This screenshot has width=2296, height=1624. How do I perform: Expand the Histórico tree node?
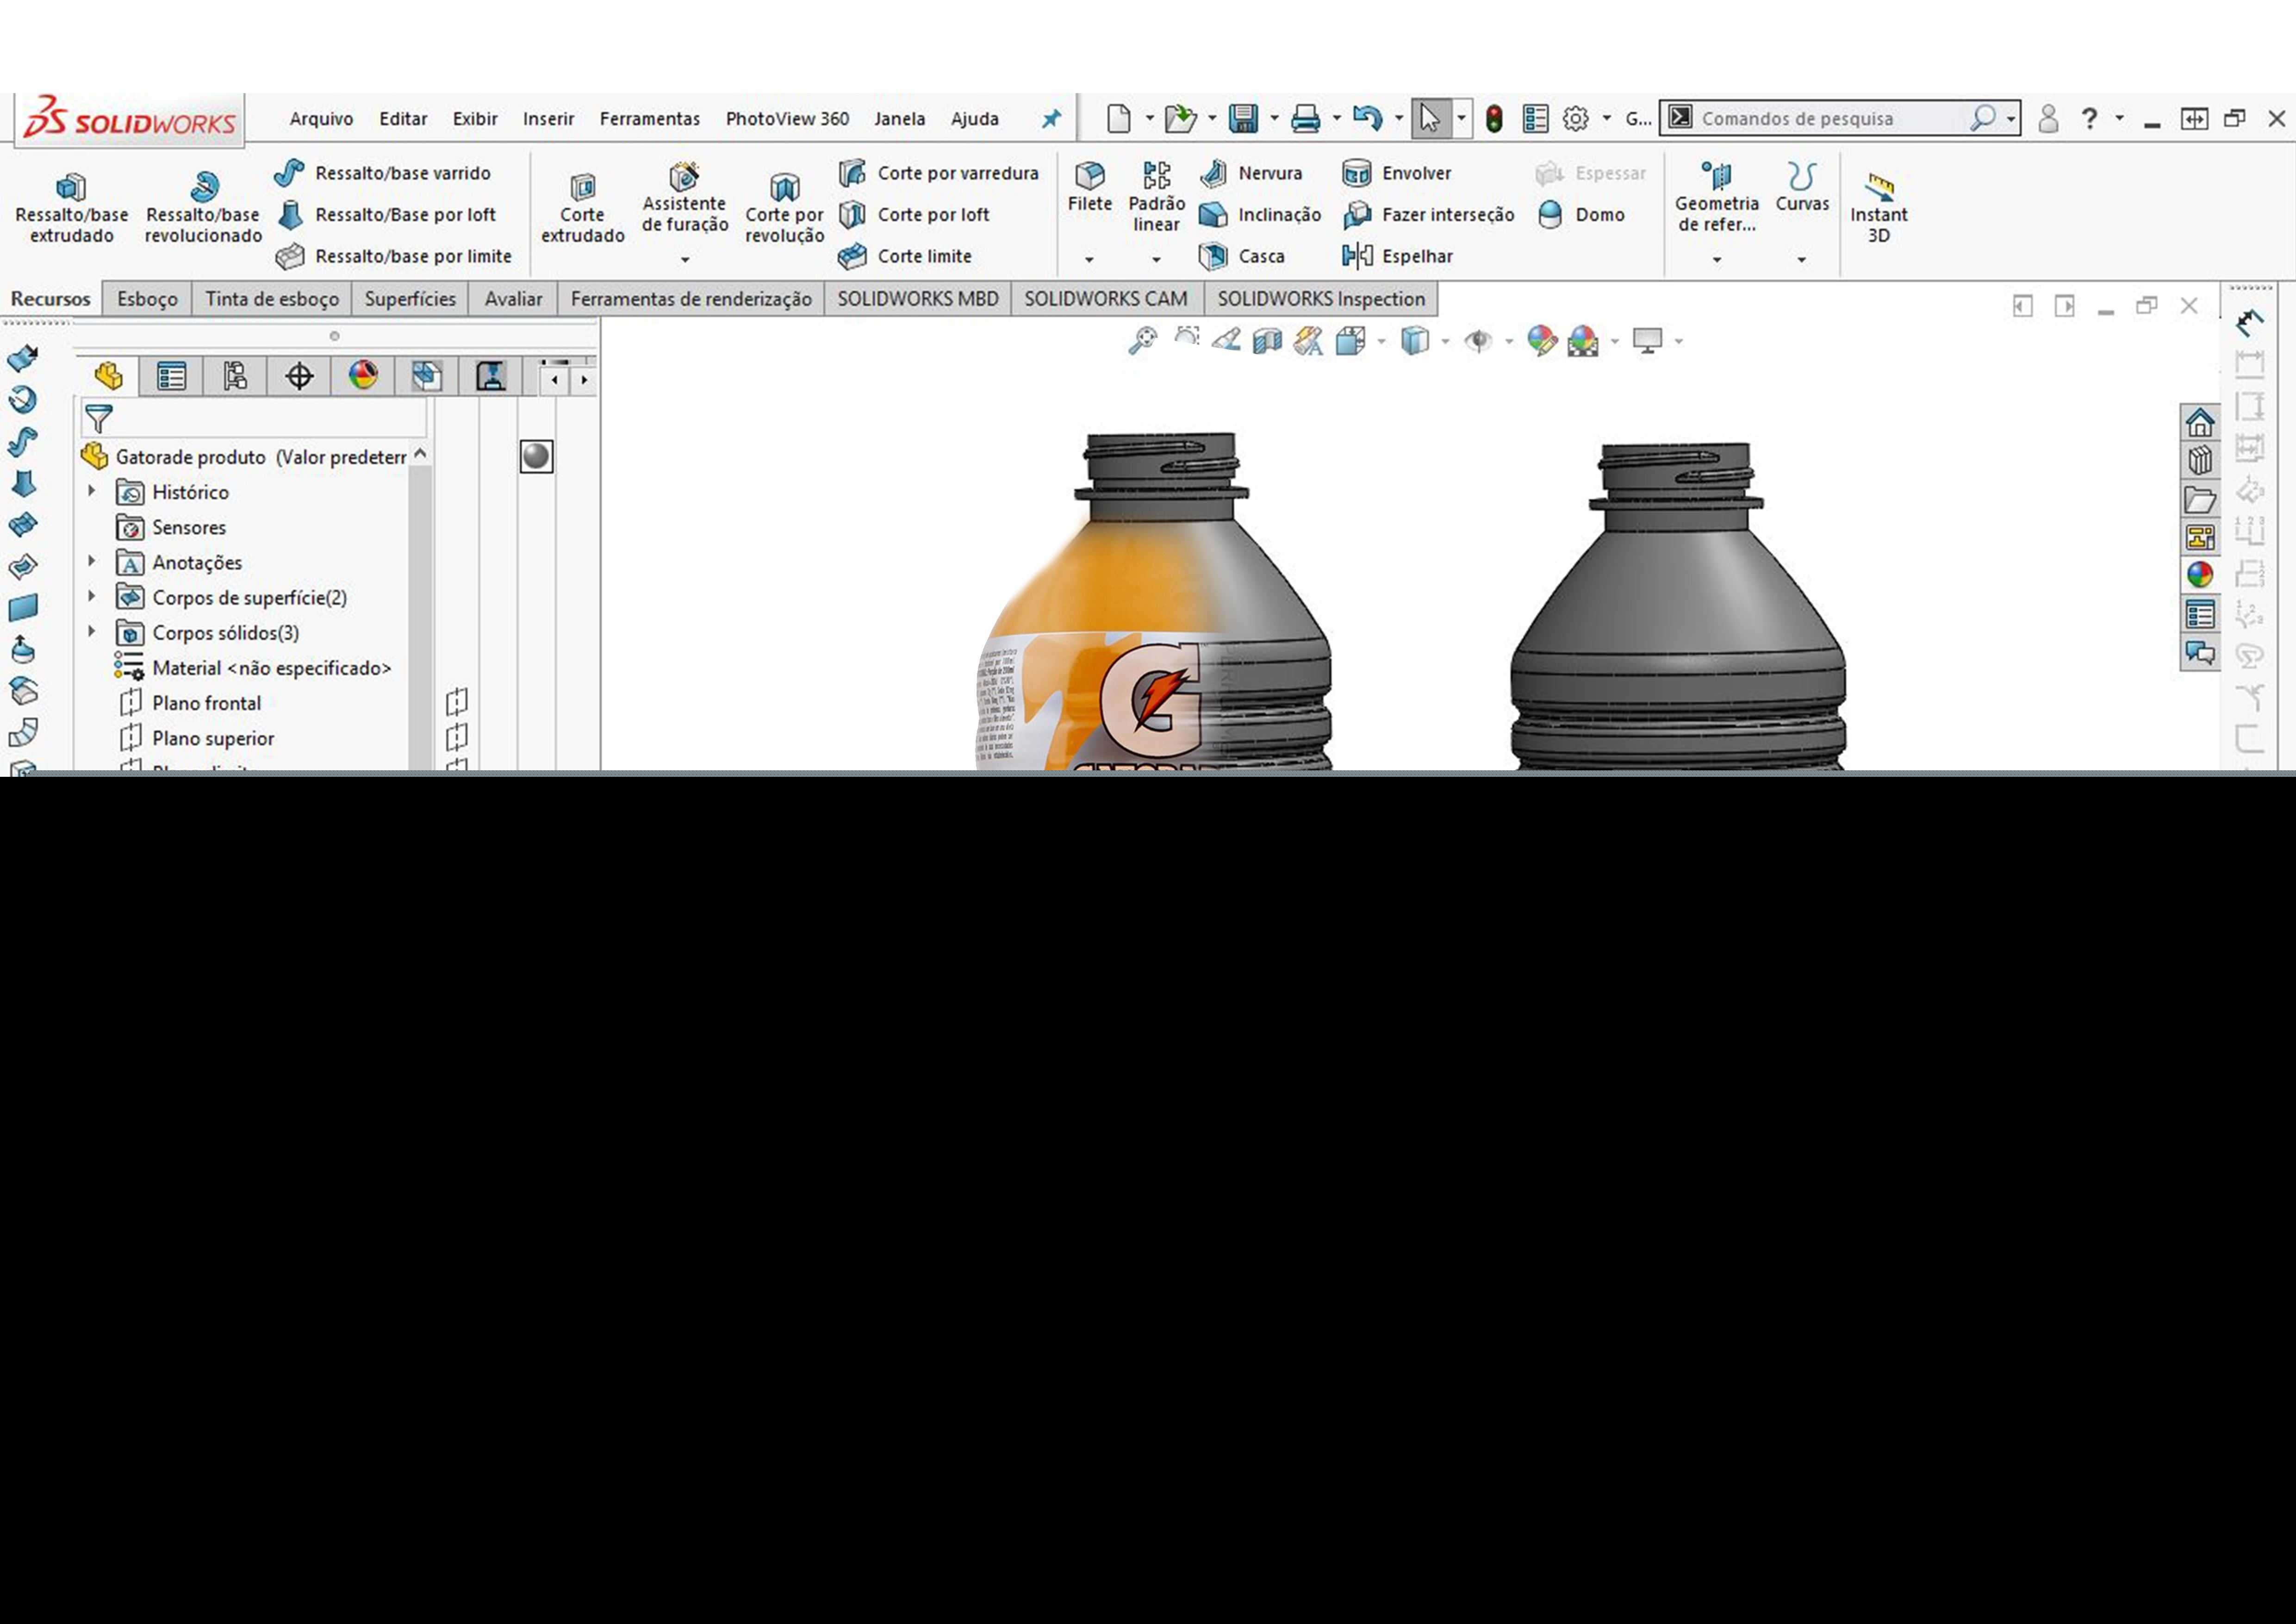point(92,491)
